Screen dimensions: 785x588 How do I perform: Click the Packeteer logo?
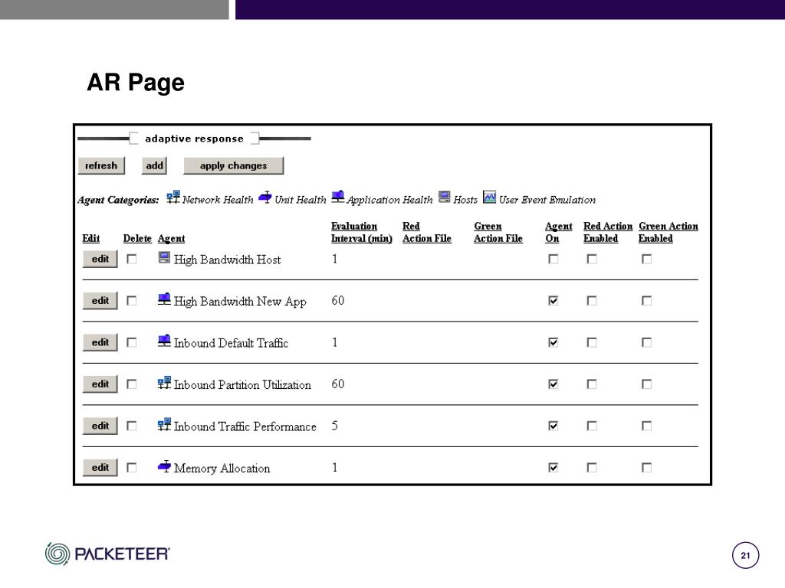[x=107, y=554]
